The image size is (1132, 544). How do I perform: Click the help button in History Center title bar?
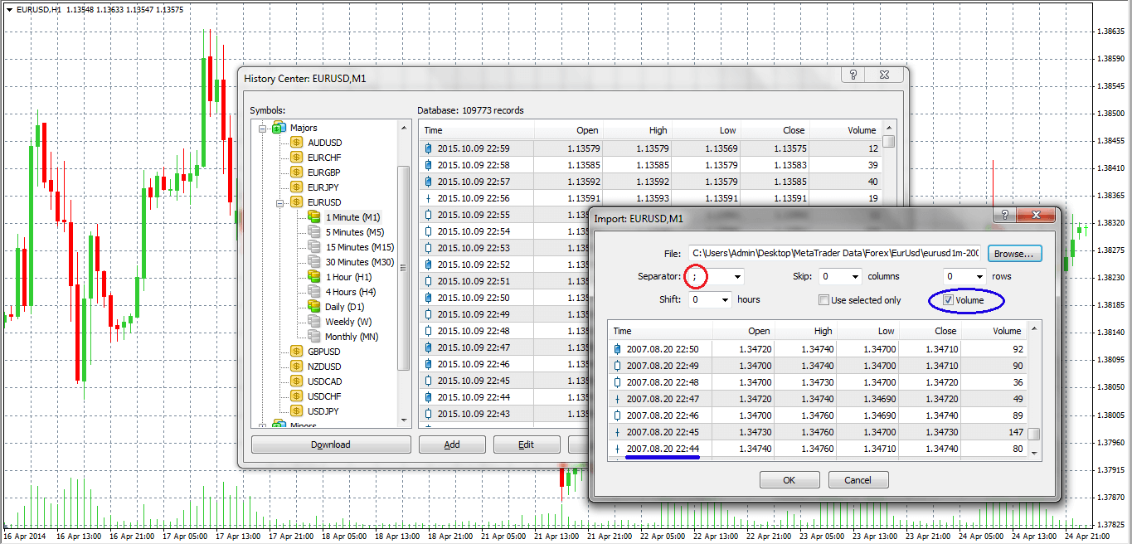point(853,75)
